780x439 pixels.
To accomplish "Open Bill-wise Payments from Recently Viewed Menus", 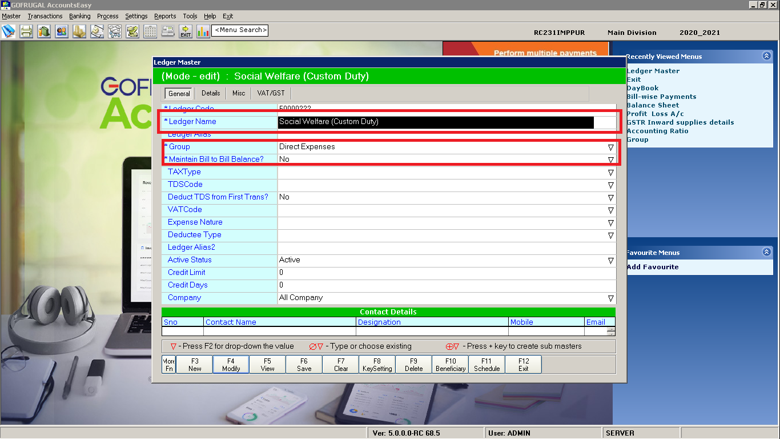I will tap(661, 97).
